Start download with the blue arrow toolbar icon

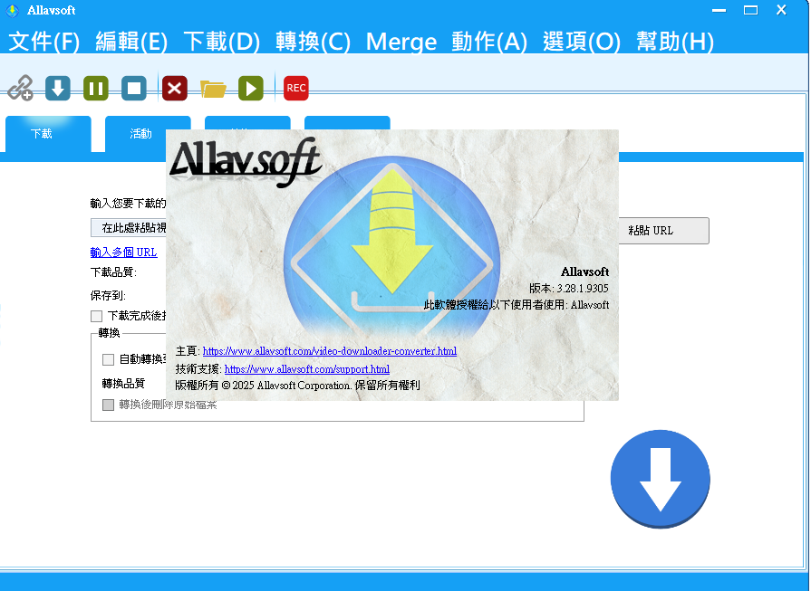pos(58,89)
